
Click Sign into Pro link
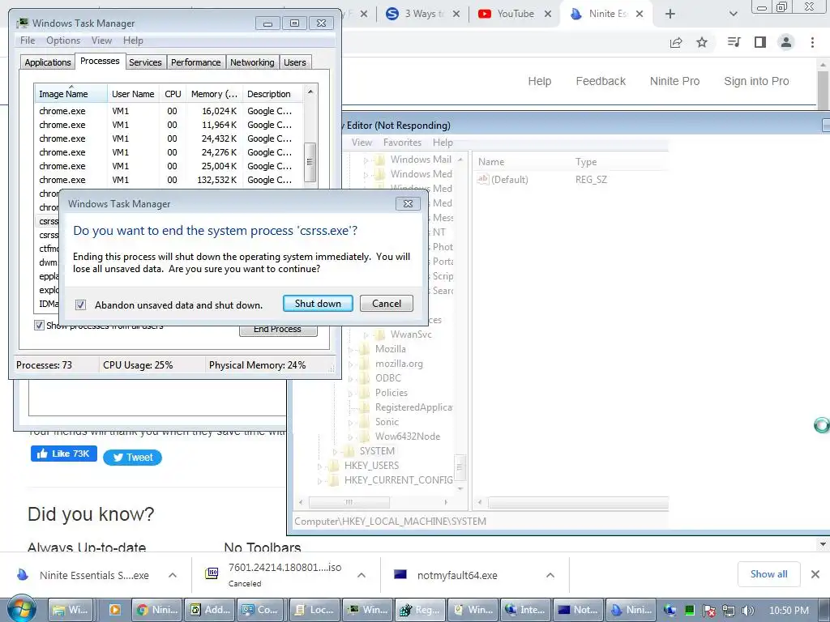(756, 81)
